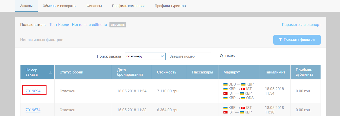This screenshot has height=116, width=340.
Task: Click the Ukraine flag before ODS in order 7019894
Action: [x=225, y=84]
